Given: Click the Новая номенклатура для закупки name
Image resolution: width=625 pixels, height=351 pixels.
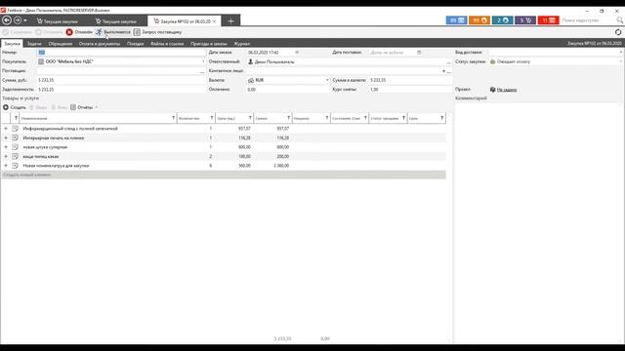Looking at the screenshot, I should (x=56, y=166).
